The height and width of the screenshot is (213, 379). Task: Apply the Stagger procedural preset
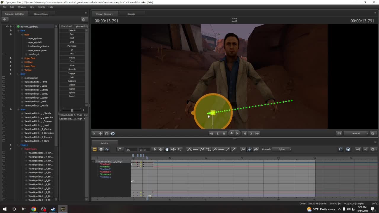click(x=72, y=73)
